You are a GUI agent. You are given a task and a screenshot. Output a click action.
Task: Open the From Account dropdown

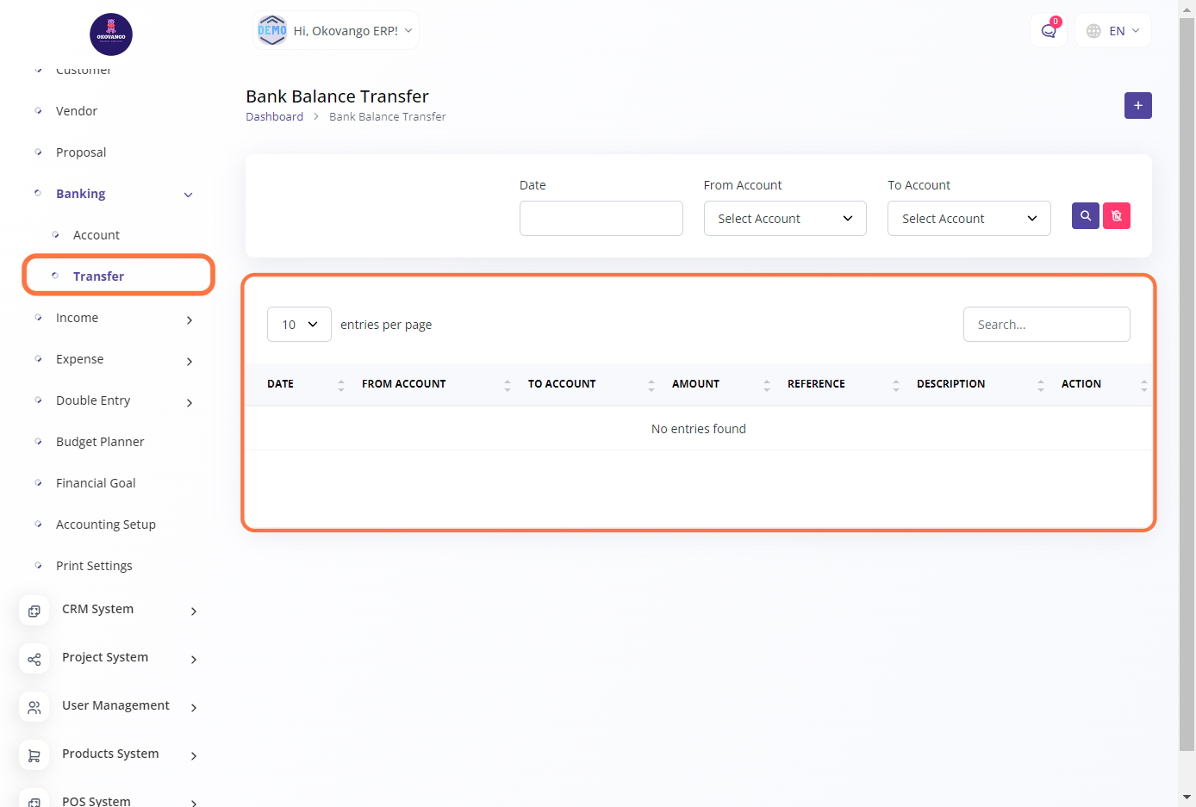pyautogui.click(x=784, y=219)
